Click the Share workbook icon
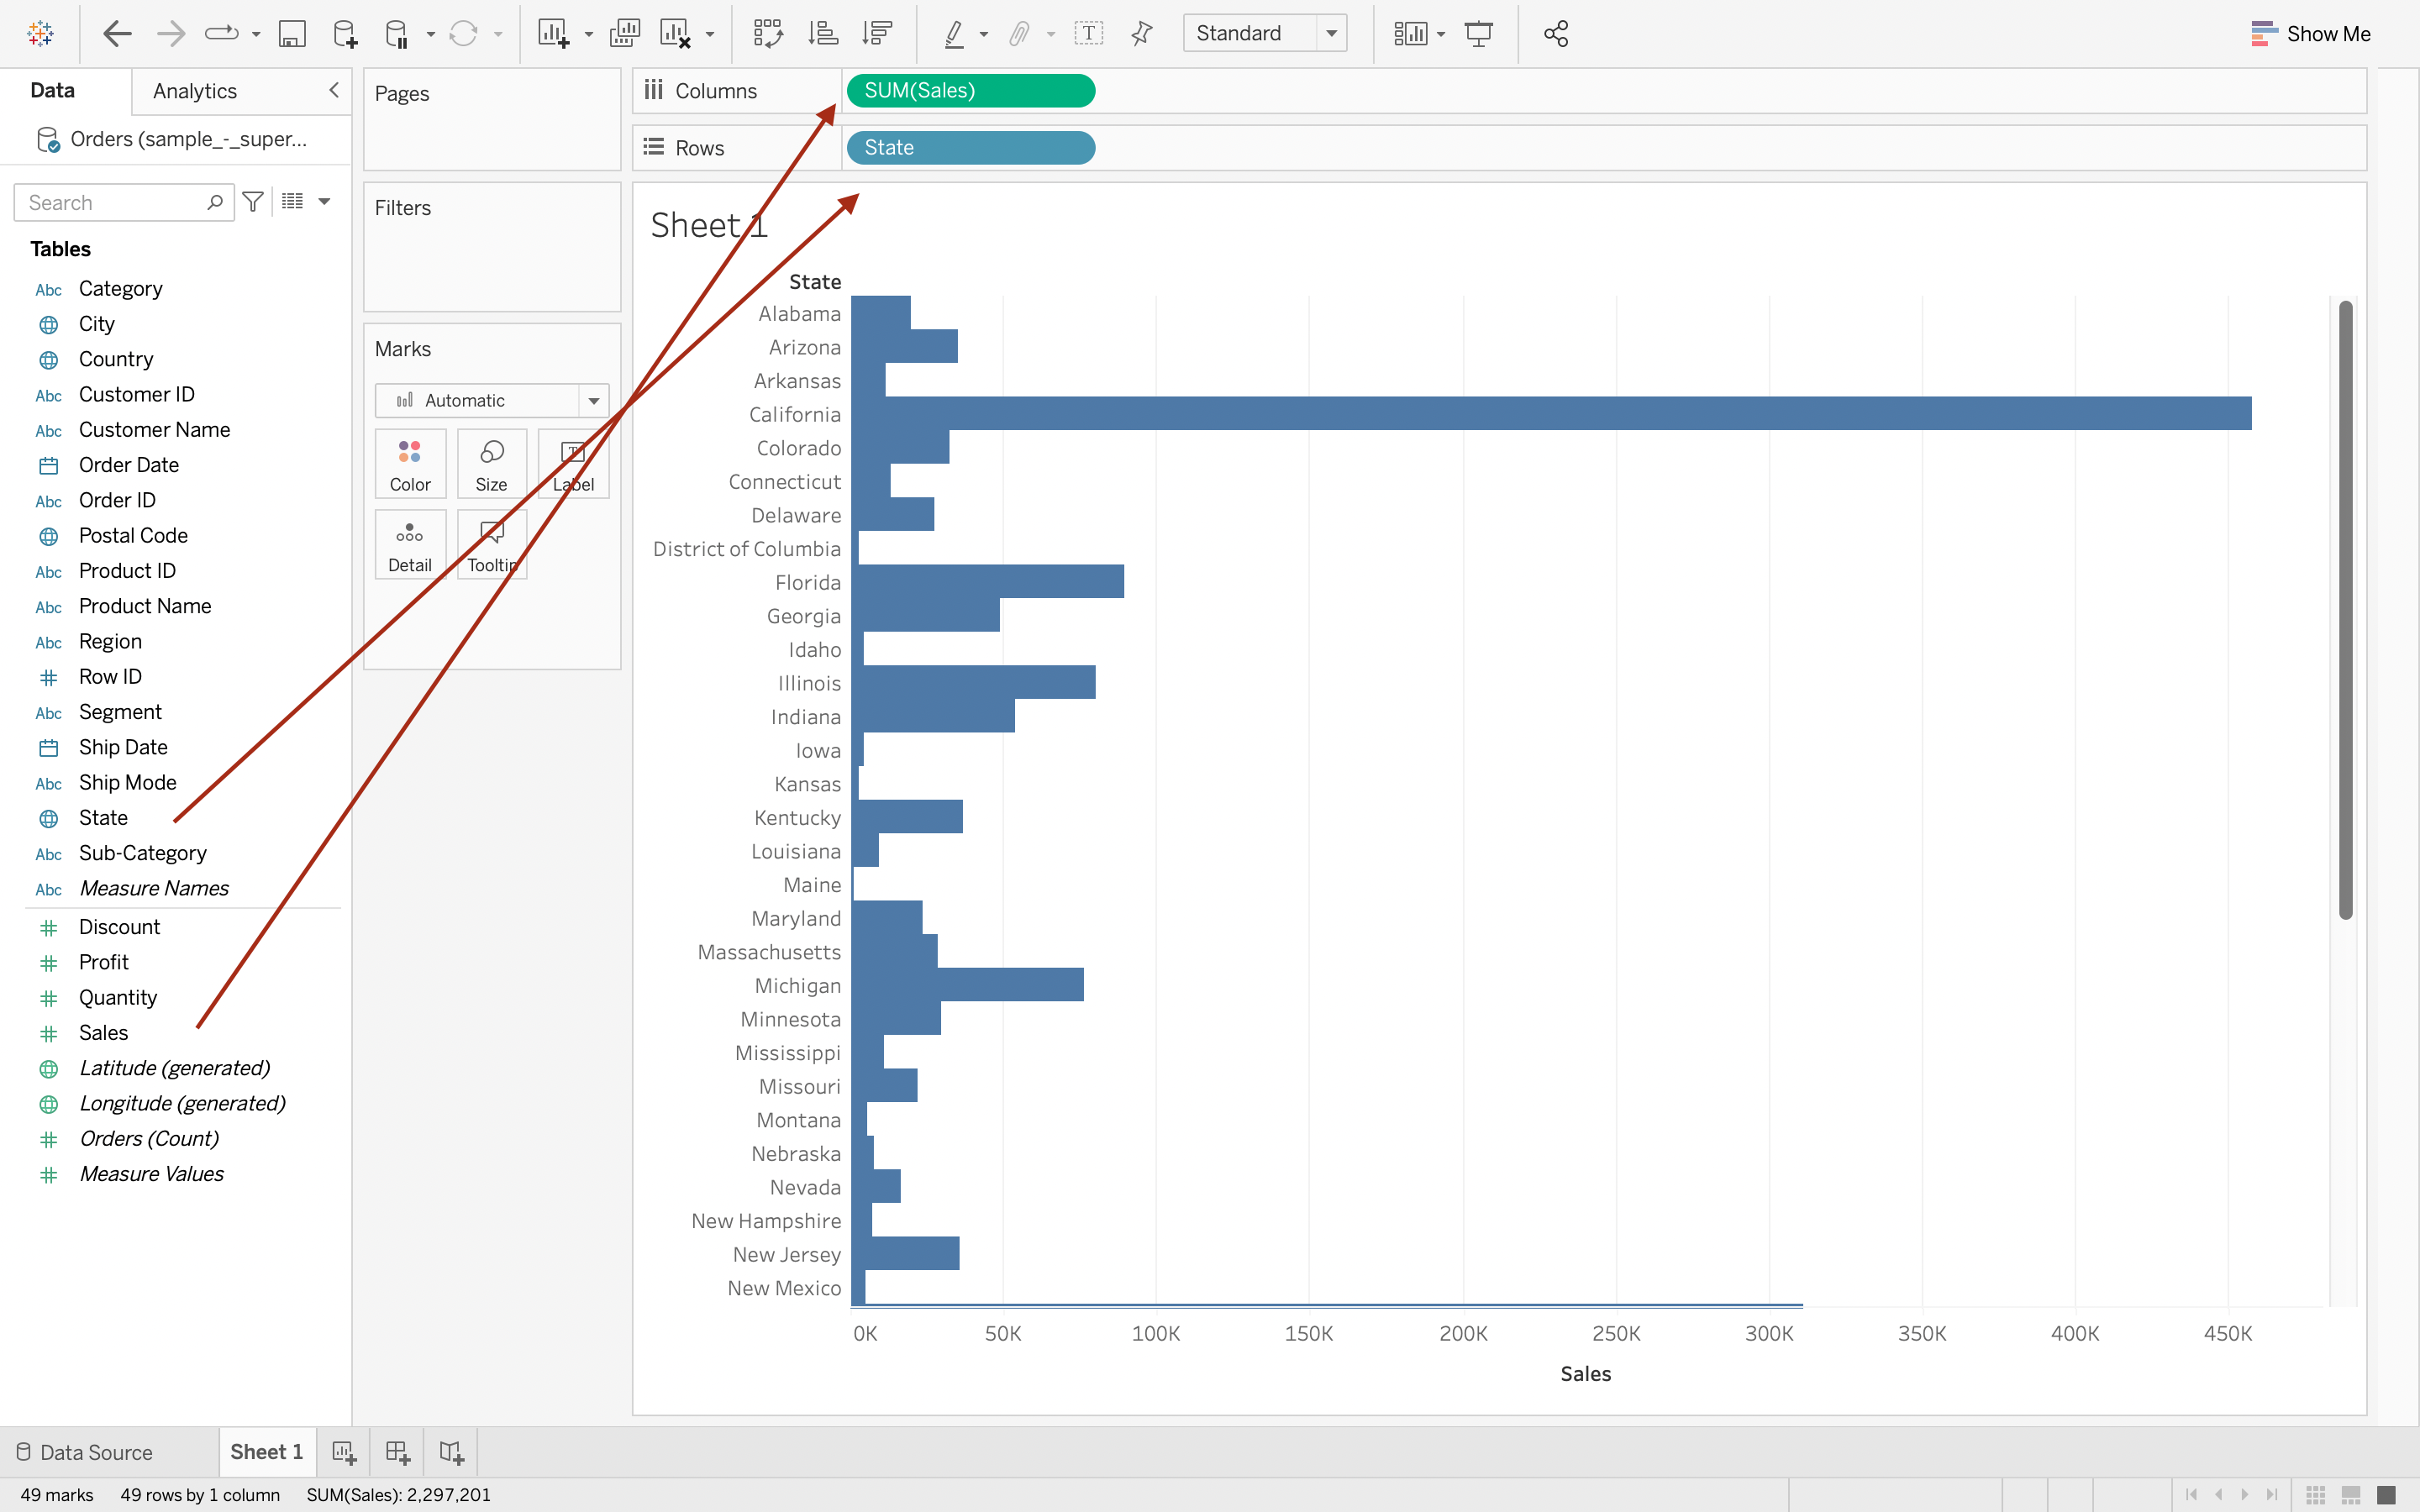The height and width of the screenshot is (1512, 2420). 1555,34
